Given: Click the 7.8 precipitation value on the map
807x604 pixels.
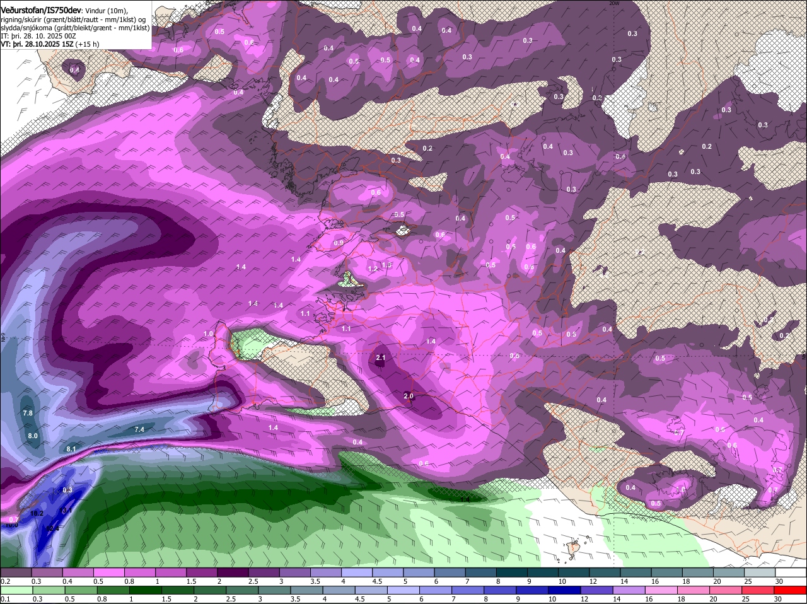Looking at the screenshot, I should [27, 414].
